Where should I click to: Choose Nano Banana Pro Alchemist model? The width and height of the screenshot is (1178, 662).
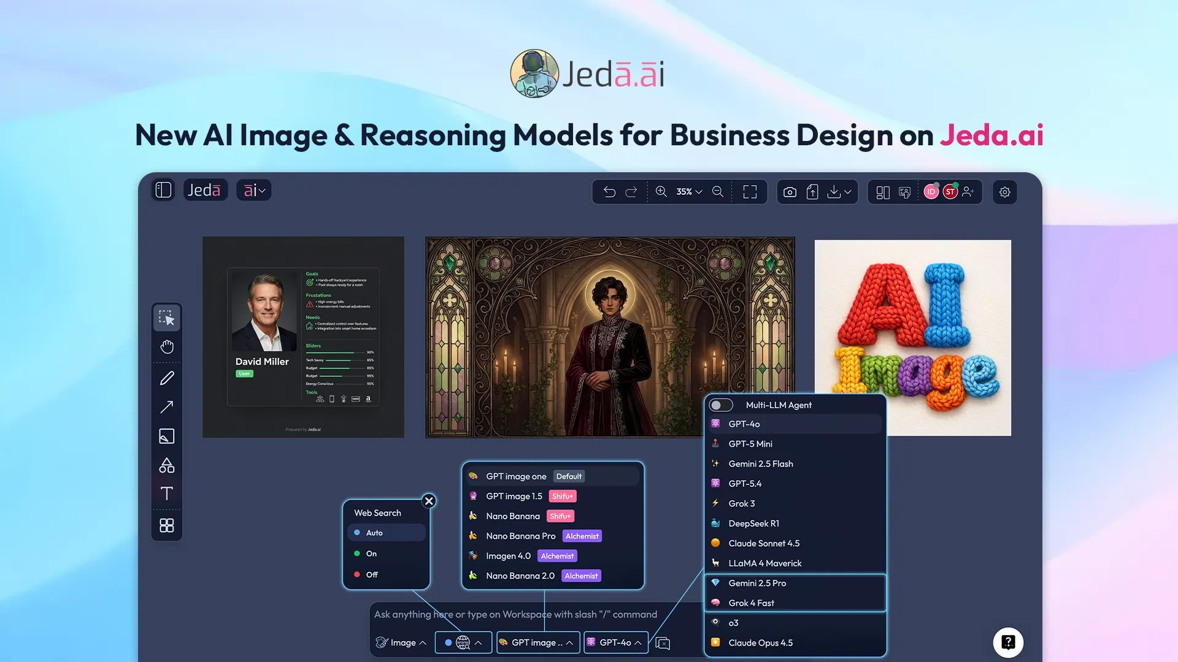521,536
